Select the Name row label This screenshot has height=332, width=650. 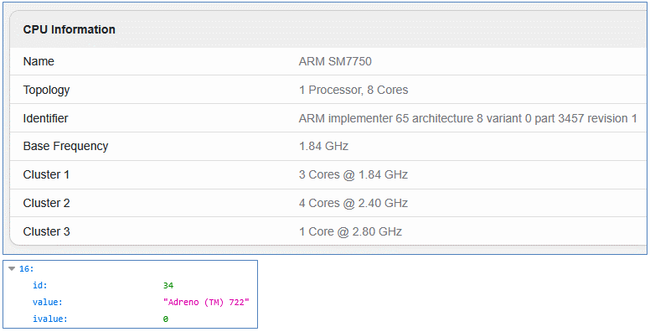pyautogui.click(x=39, y=61)
